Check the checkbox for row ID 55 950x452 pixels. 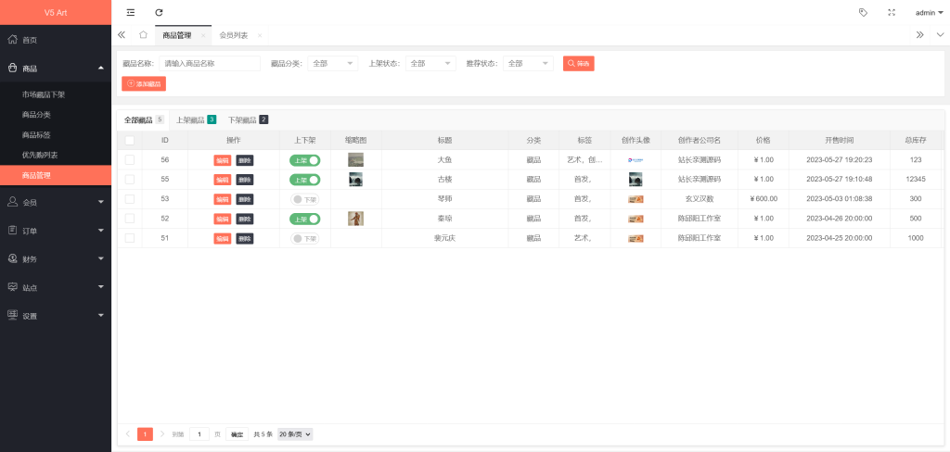click(130, 179)
